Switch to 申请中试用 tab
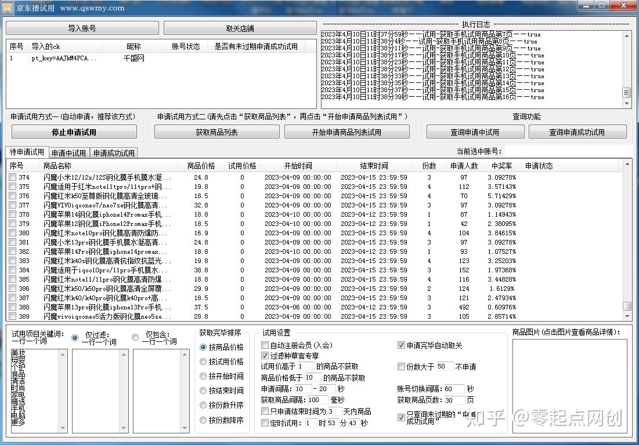The image size is (639, 445). 69,153
